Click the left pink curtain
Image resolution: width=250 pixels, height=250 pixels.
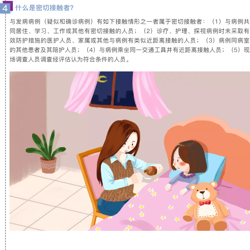point(82,92)
